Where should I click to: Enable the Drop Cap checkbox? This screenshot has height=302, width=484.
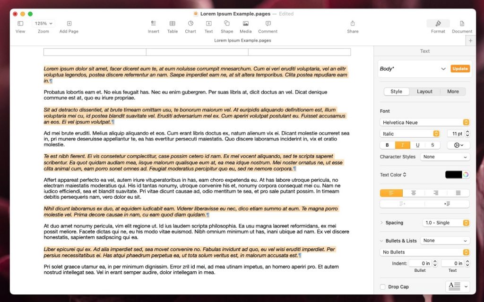point(382,286)
